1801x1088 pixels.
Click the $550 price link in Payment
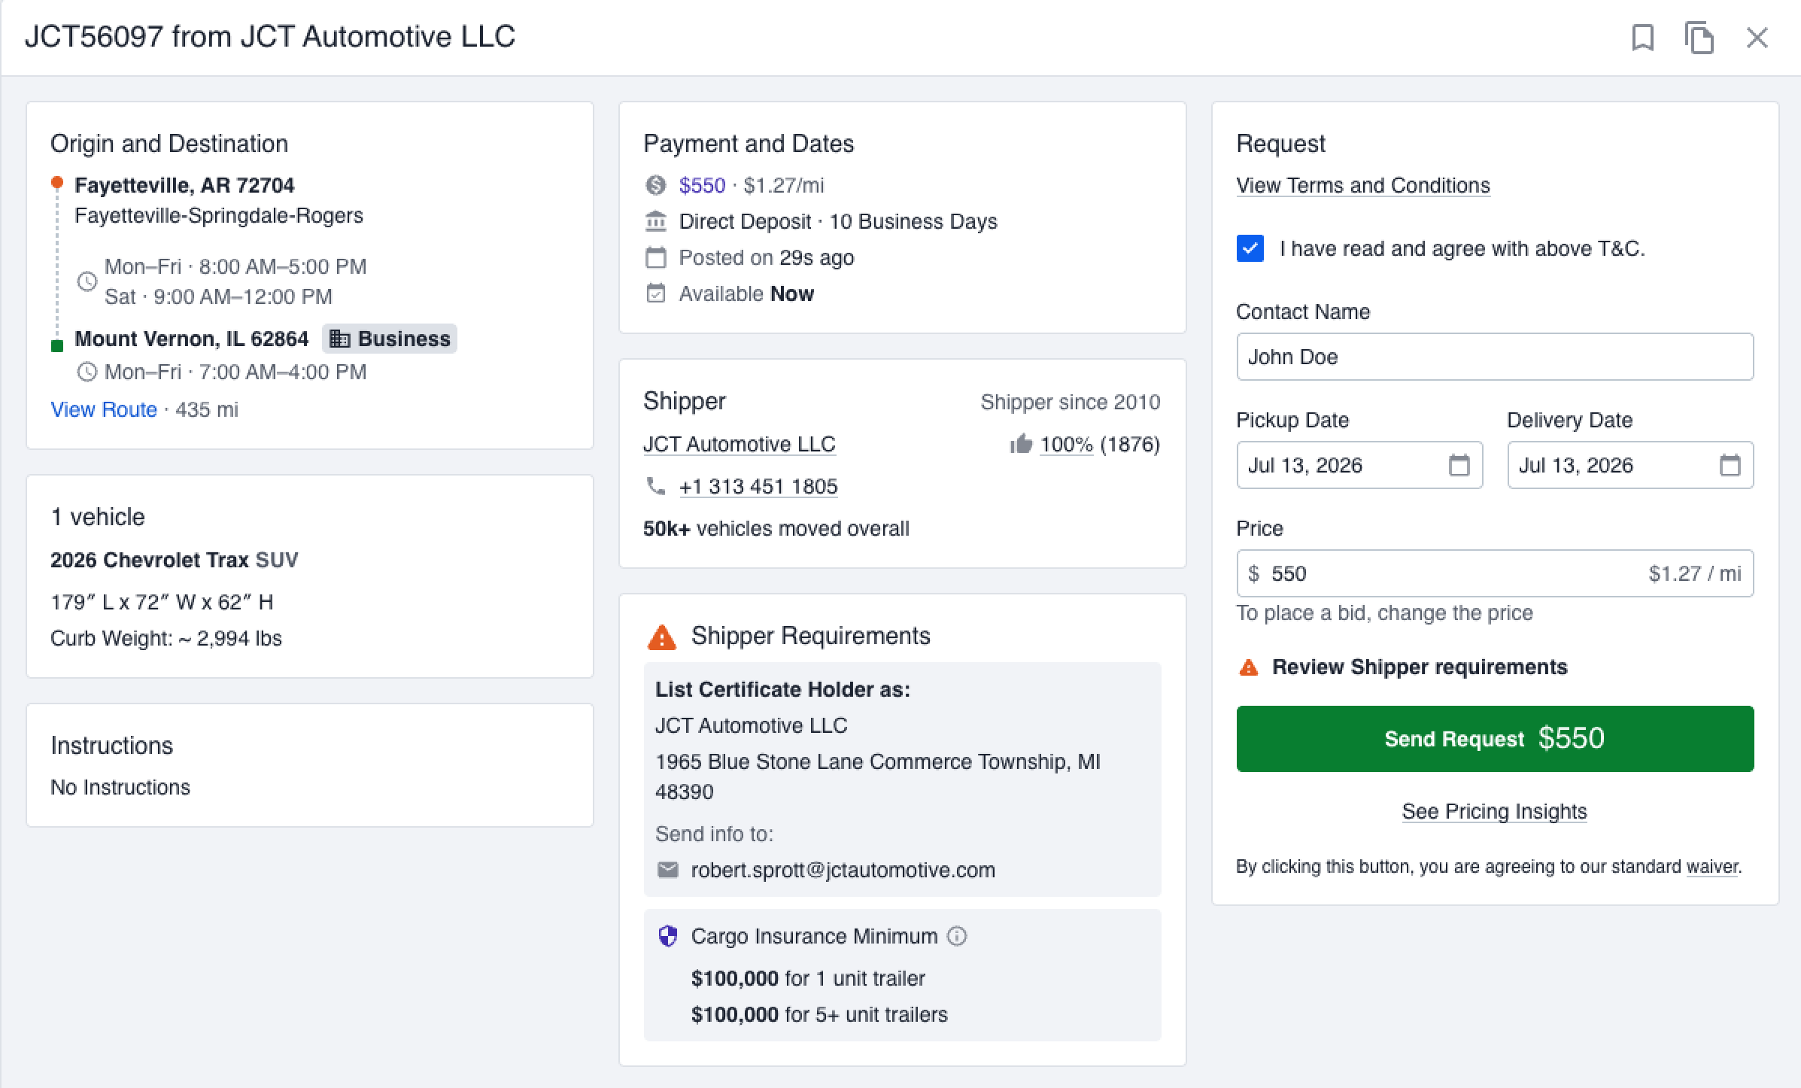[x=702, y=185]
